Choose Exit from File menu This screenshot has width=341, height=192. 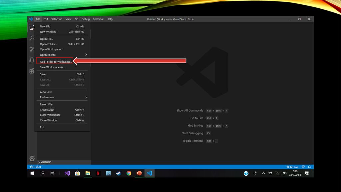[62, 127]
